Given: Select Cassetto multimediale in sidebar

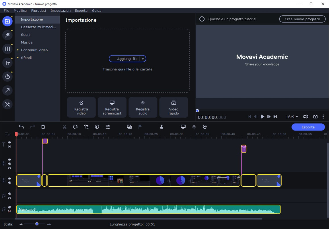Looking at the screenshot, I should pos(37,27).
